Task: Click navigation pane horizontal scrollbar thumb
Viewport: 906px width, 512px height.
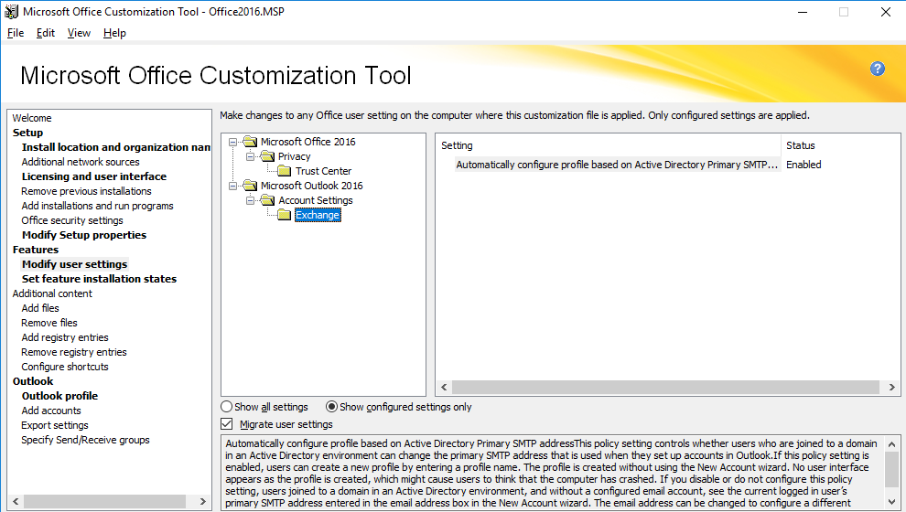Action: tap(104, 502)
